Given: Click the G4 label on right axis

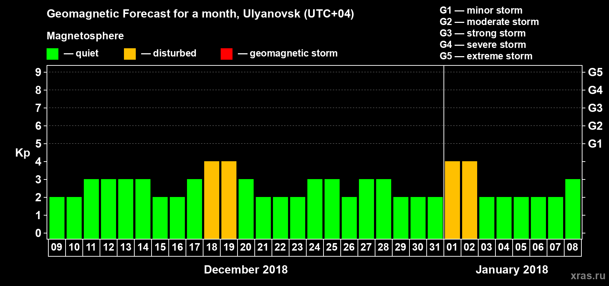Looking at the screenshot, I should point(595,90).
